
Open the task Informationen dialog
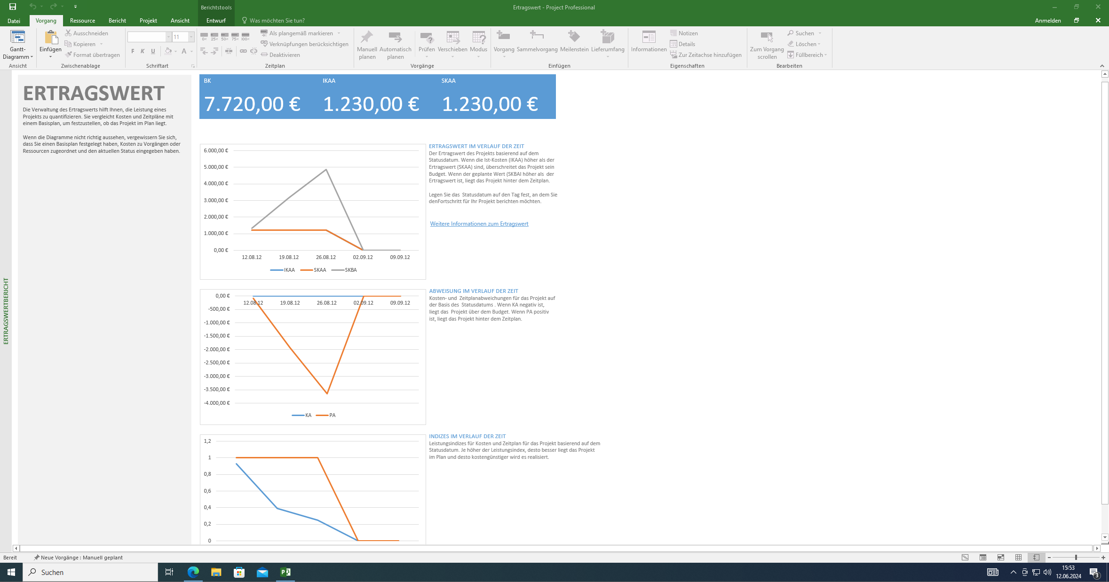click(x=649, y=38)
